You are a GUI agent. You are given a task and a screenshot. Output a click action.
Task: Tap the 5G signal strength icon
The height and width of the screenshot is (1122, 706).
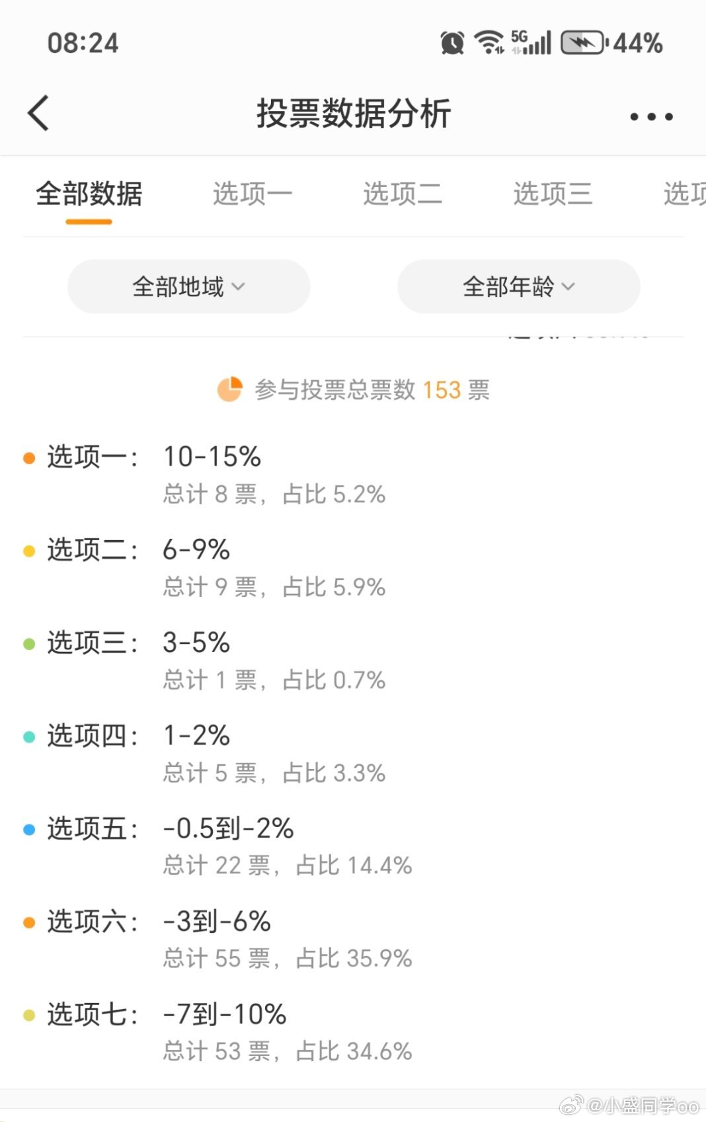tap(531, 42)
